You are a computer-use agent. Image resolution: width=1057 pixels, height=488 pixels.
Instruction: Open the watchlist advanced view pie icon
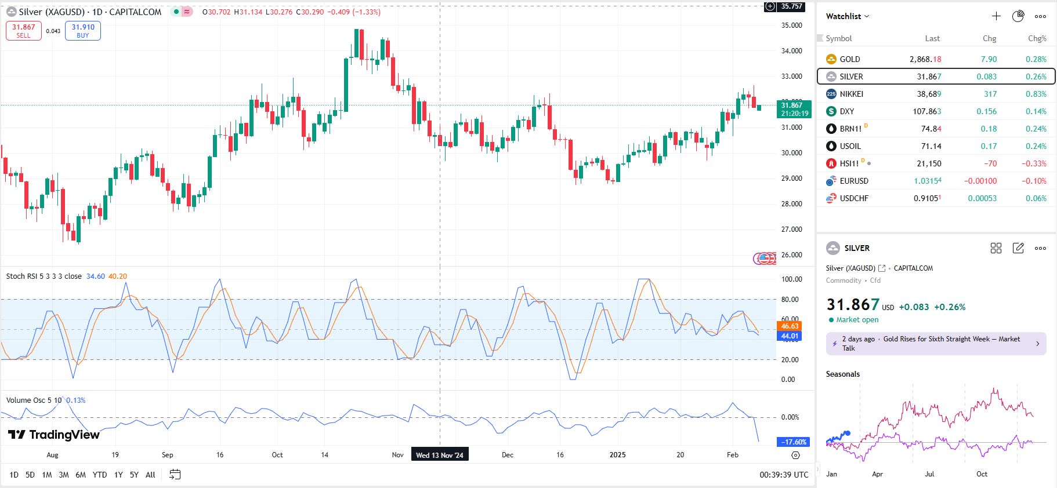(1018, 16)
